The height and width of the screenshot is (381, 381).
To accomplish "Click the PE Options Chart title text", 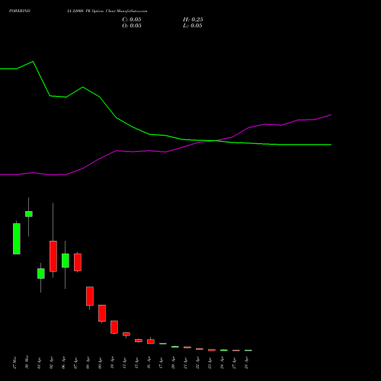I will (101, 11).
